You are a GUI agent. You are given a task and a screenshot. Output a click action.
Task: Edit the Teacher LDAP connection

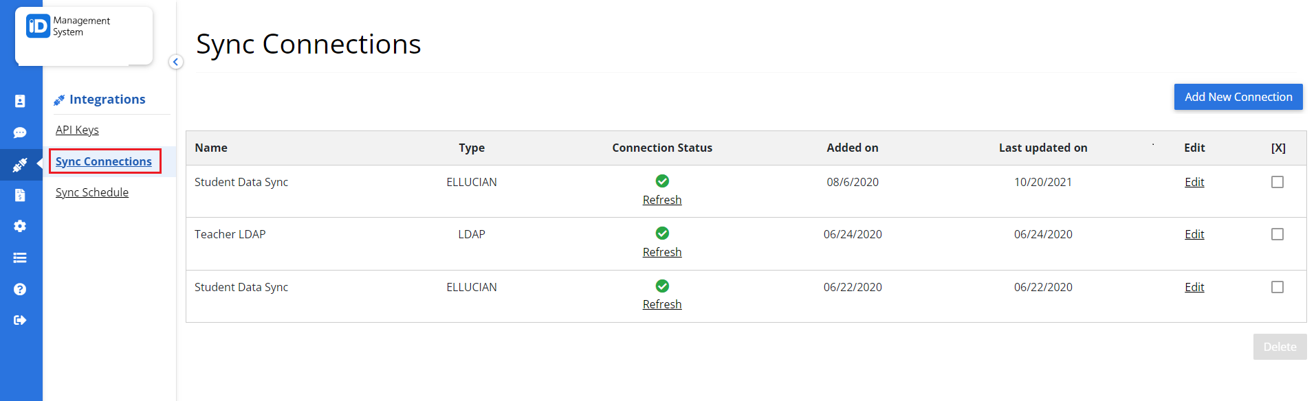(x=1194, y=233)
